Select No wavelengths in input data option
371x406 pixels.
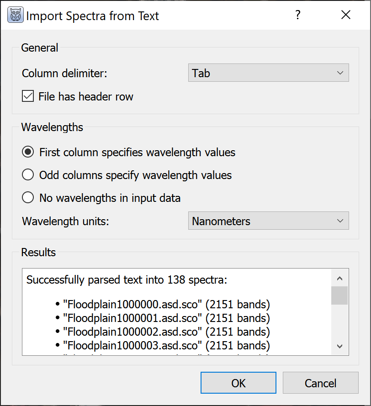(28, 198)
